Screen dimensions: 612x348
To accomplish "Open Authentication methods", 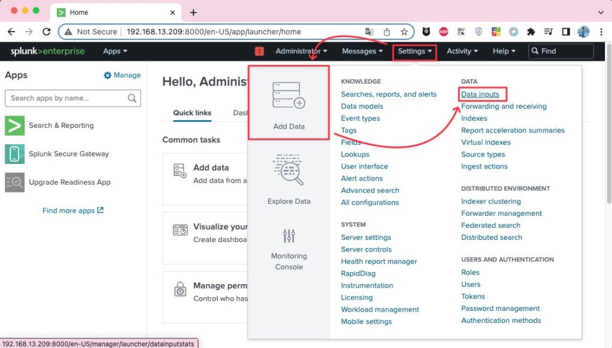I will tap(501, 320).
